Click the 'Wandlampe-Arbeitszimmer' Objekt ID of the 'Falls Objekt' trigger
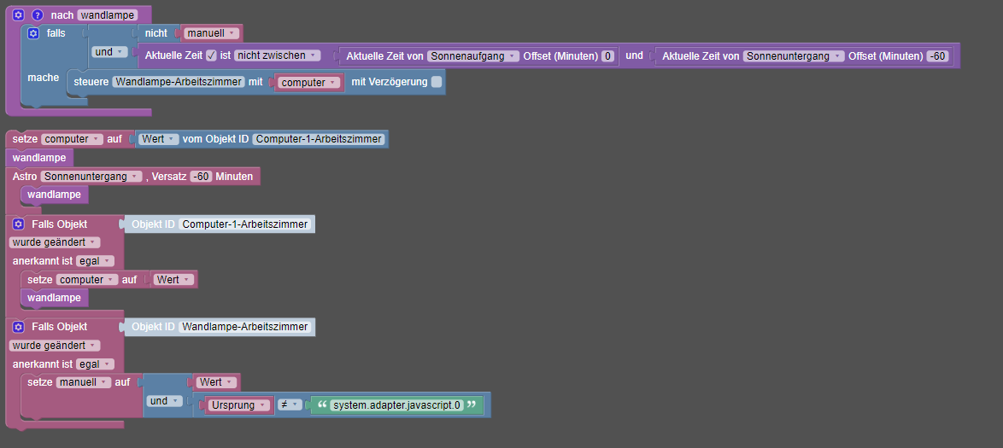Screen dimensions: 1003x448 pyautogui.click(x=246, y=327)
